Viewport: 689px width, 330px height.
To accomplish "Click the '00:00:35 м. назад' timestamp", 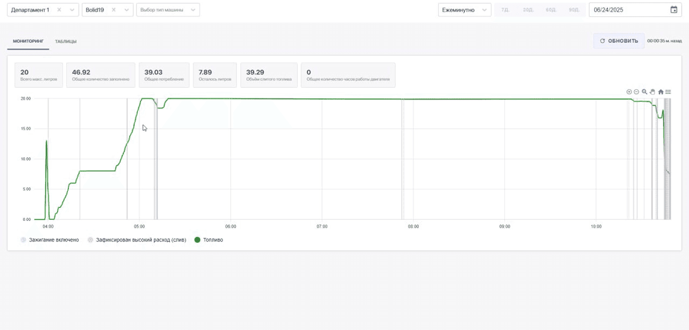I will 664,41.
